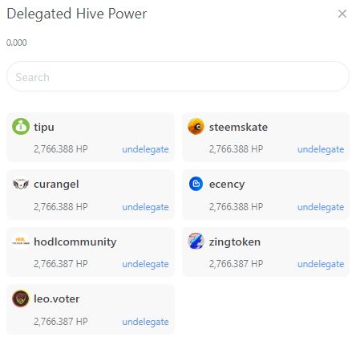The image size is (356, 337).
Task: Open the hodlcommunity account name
Action: click(75, 242)
